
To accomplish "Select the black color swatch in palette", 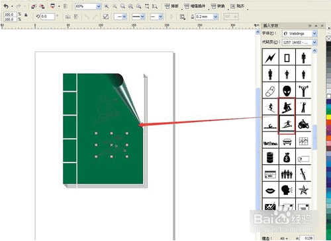I will 328,44.
